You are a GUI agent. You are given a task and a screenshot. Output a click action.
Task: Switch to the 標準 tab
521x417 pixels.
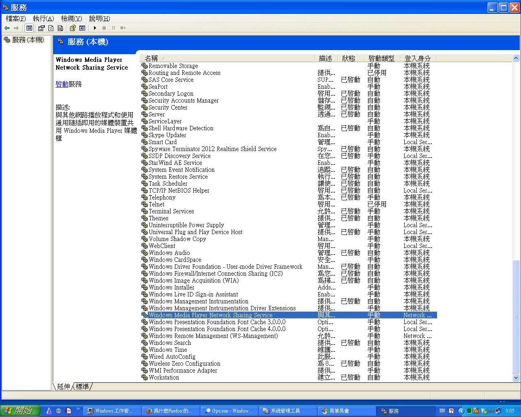click(82, 386)
